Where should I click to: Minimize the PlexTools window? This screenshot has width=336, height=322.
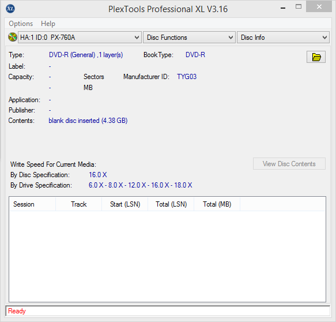(283, 8)
